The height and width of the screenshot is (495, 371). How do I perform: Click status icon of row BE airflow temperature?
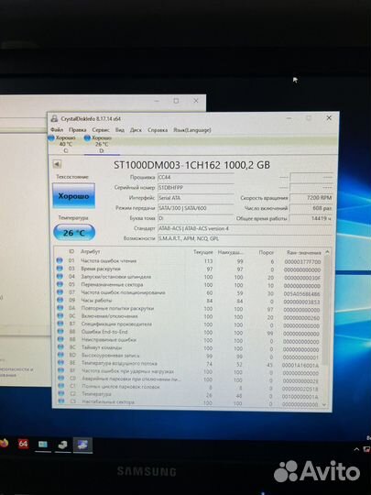click(x=60, y=363)
